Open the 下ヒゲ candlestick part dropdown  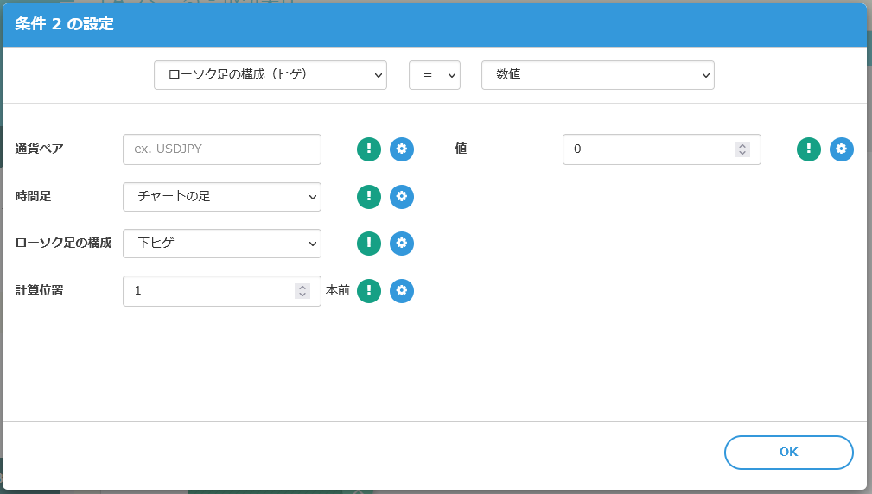click(x=222, y=244)
